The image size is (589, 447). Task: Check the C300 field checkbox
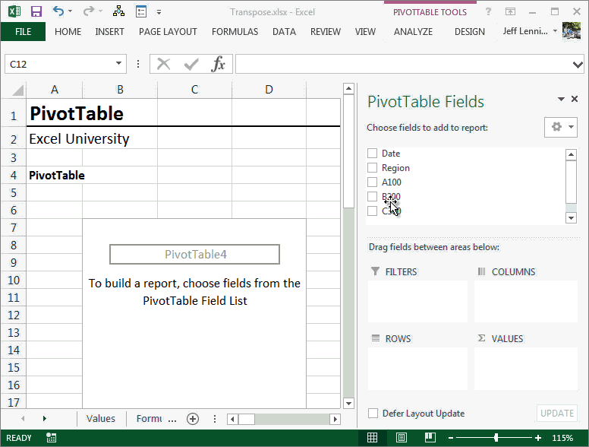click(x=372, y=211)
